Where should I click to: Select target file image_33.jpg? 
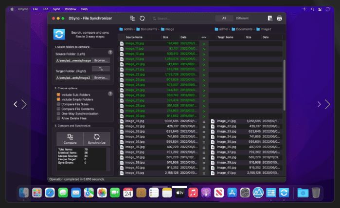click(226, 132)
